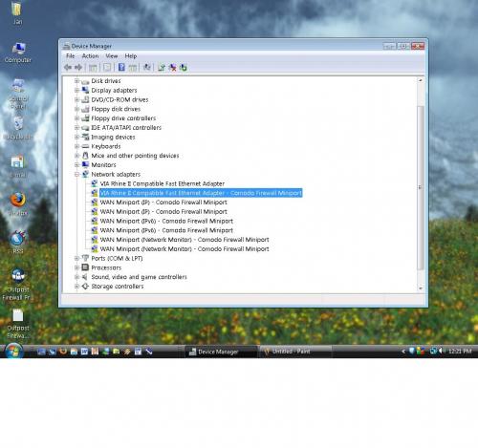This screenshot has width=478, height=448.
Task: Click the Scan for hardware changes toolbar icon
Action: [x=147, y=67]
